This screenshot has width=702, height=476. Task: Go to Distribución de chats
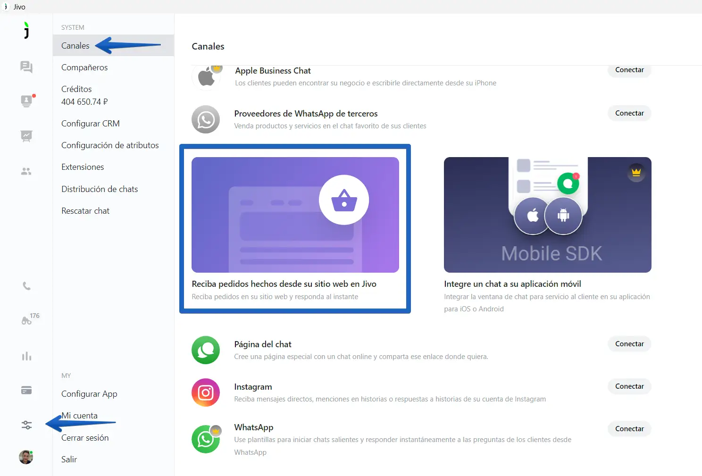(x=100, y=189)
